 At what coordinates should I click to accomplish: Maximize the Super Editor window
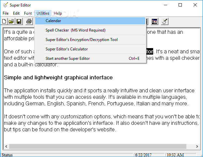[x=180, y=5]
